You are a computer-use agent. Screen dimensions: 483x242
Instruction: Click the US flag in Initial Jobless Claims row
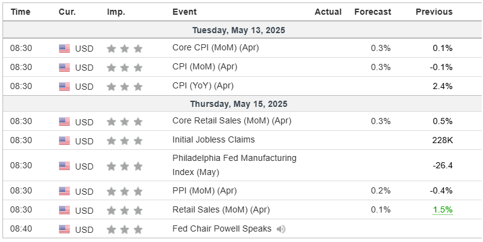64,141
